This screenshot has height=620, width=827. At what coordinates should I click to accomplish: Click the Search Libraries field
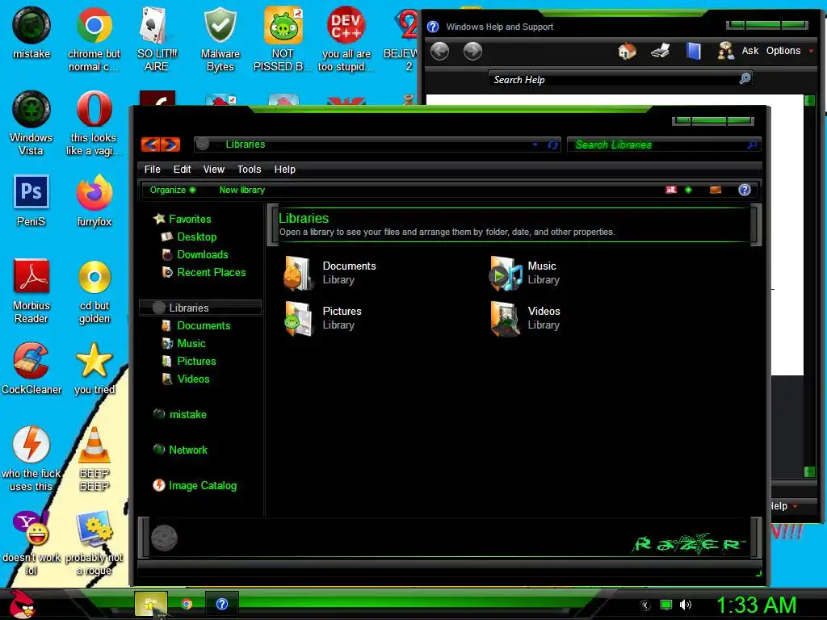point(664,145)
